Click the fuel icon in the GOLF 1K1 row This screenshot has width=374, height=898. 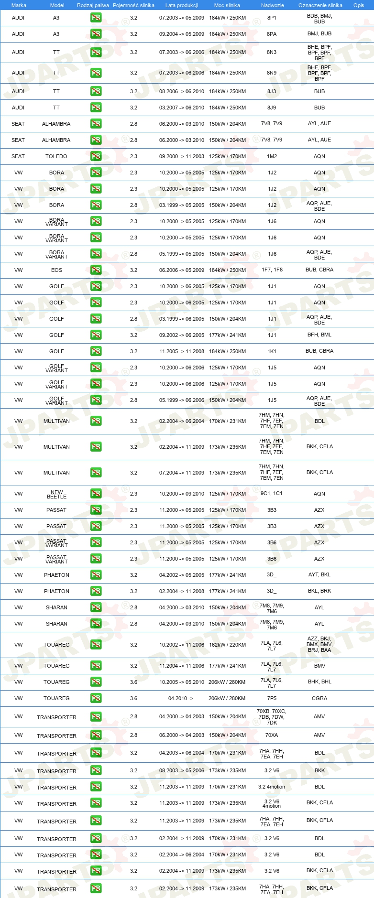(x=96, y=351)
